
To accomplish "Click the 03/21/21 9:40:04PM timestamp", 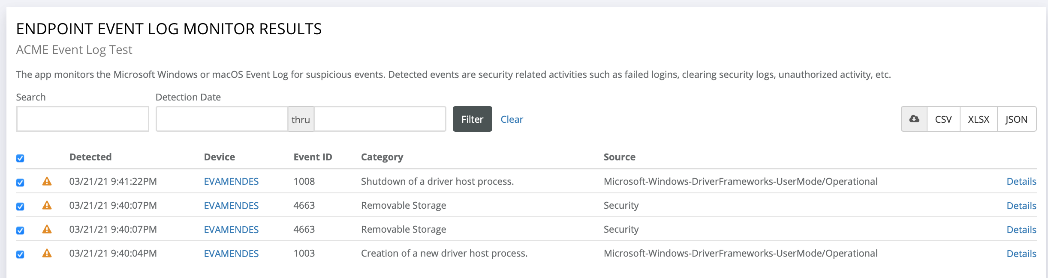I will pos(113,253).
